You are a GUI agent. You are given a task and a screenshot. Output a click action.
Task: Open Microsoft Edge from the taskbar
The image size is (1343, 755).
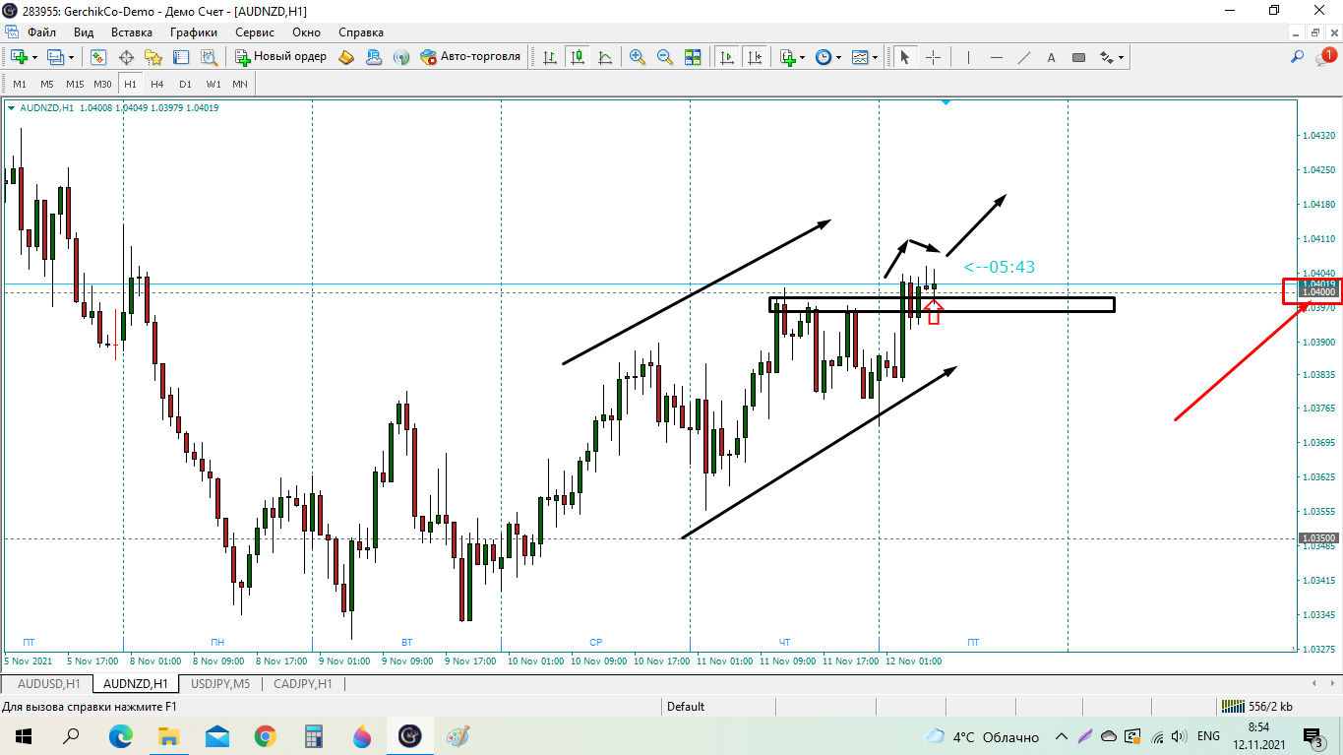tap(120, 736)
